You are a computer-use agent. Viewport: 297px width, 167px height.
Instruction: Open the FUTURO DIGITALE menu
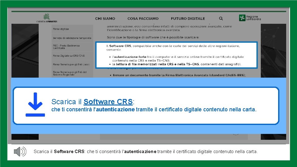tap(188, 19)
